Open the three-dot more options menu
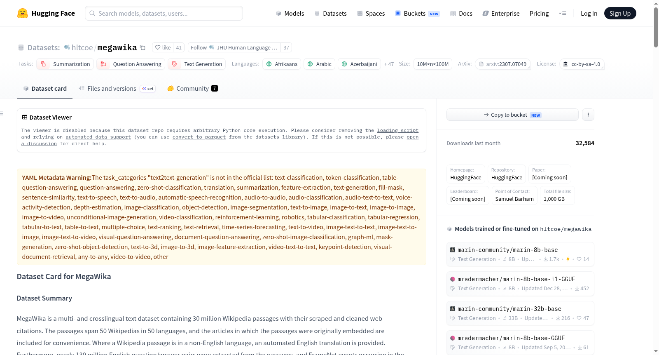 (x=588, y=115)
